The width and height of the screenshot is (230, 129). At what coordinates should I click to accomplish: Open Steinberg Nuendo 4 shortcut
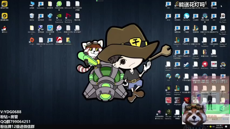click(x=68, y=18)
